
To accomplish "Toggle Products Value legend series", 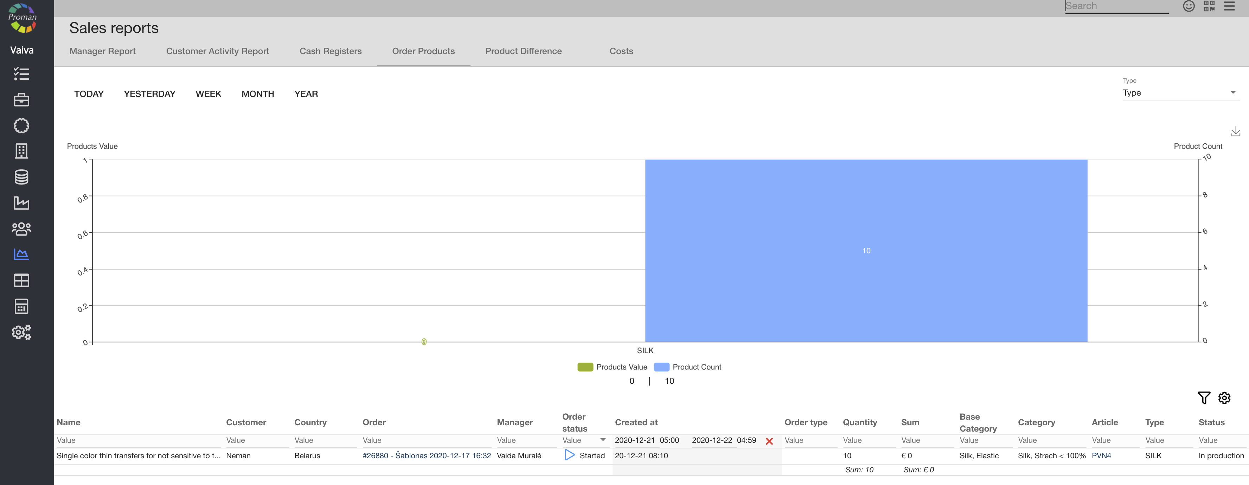I will [x=613, y=367].
